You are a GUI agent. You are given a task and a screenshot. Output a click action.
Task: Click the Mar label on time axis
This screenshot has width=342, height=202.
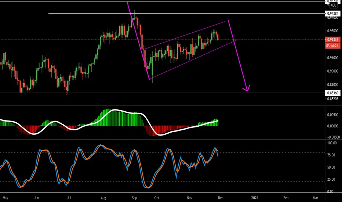[315, 198]
